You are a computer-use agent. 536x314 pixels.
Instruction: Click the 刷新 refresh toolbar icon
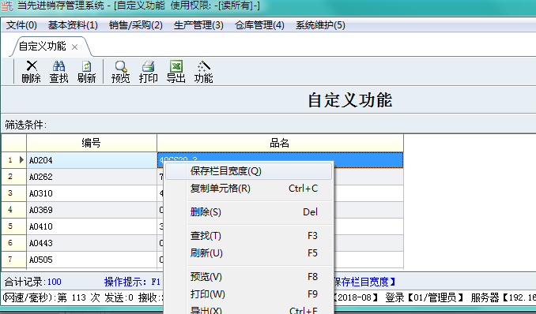tap(86, 72)
